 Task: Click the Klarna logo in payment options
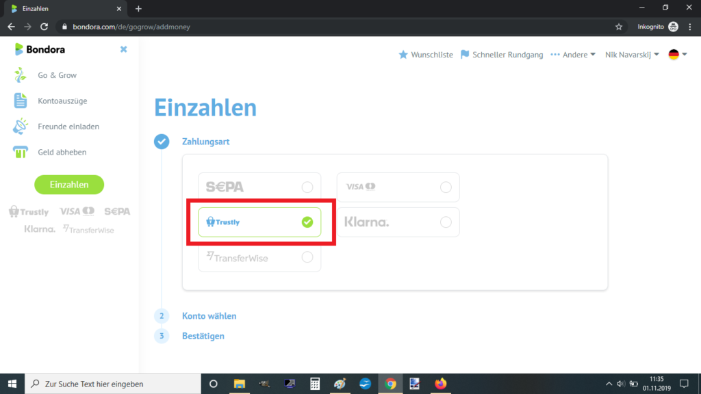coord(367,222)
